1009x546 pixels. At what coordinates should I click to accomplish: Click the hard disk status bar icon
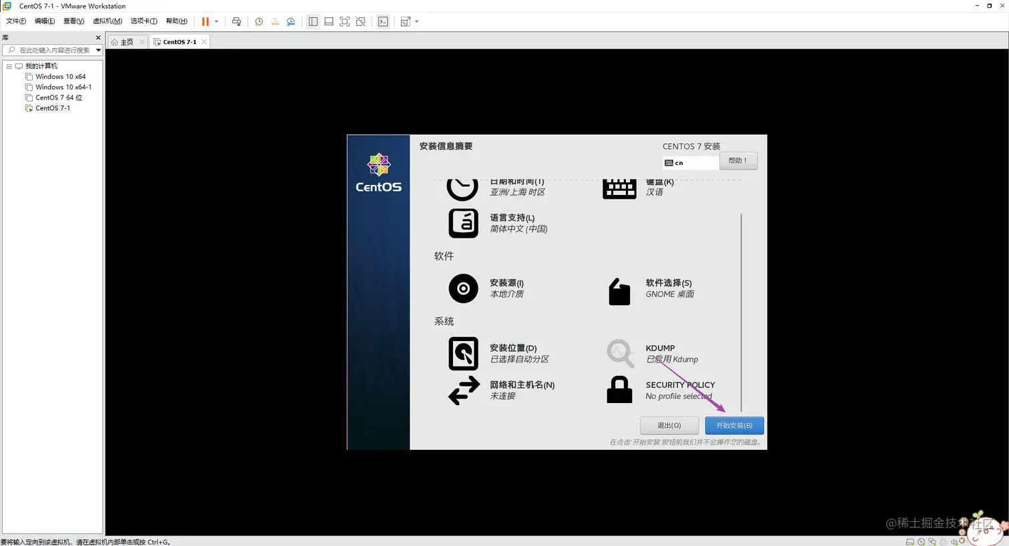tap(910, 542)
